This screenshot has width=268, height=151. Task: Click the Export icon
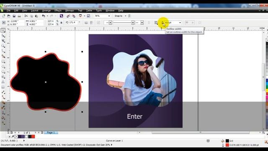(x=74, y=16)
